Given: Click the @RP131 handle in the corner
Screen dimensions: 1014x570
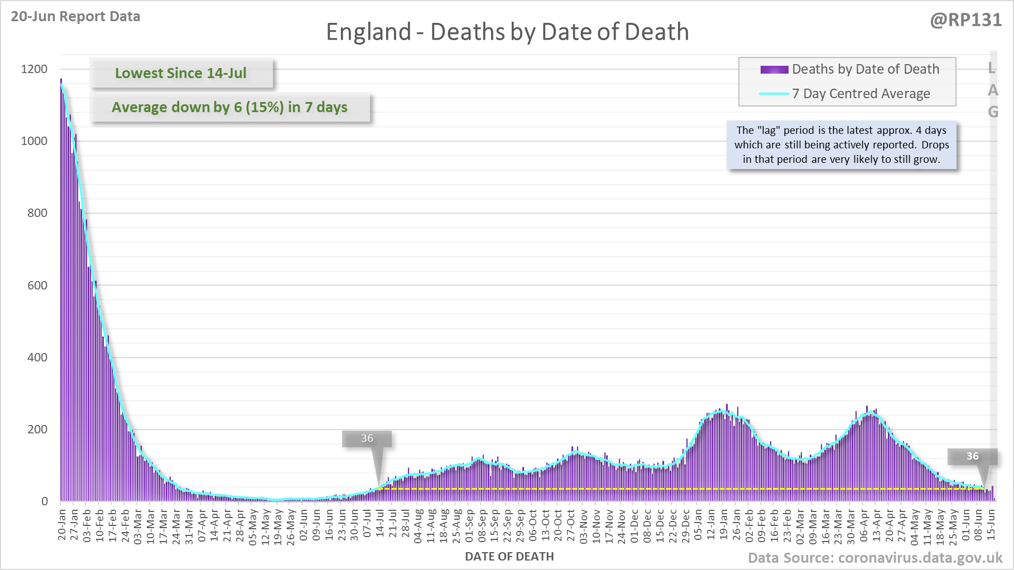Looking at the screenshot, I should 965,20.
